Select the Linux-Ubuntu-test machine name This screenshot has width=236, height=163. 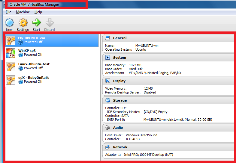[34, 64]
